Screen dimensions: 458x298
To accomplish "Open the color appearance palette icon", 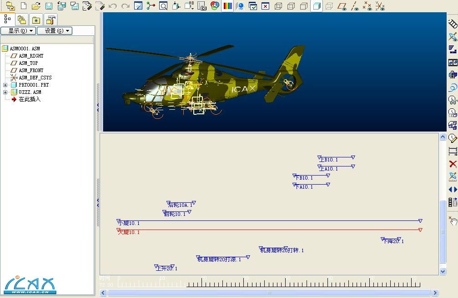I will tap(215, 6).
